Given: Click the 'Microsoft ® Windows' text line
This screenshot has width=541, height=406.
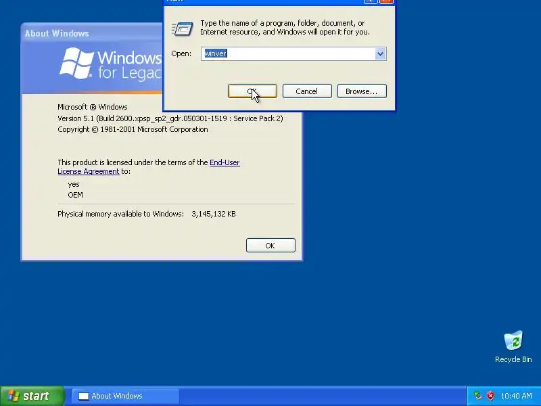Looking at the screenshot, I should (x=93, y=107).
